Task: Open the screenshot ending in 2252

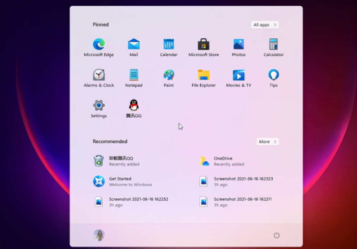Action: tap(131, 202)
